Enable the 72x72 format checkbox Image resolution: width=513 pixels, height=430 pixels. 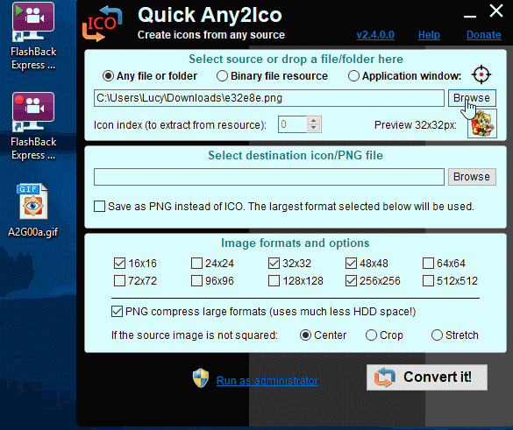tap(120, 280)
